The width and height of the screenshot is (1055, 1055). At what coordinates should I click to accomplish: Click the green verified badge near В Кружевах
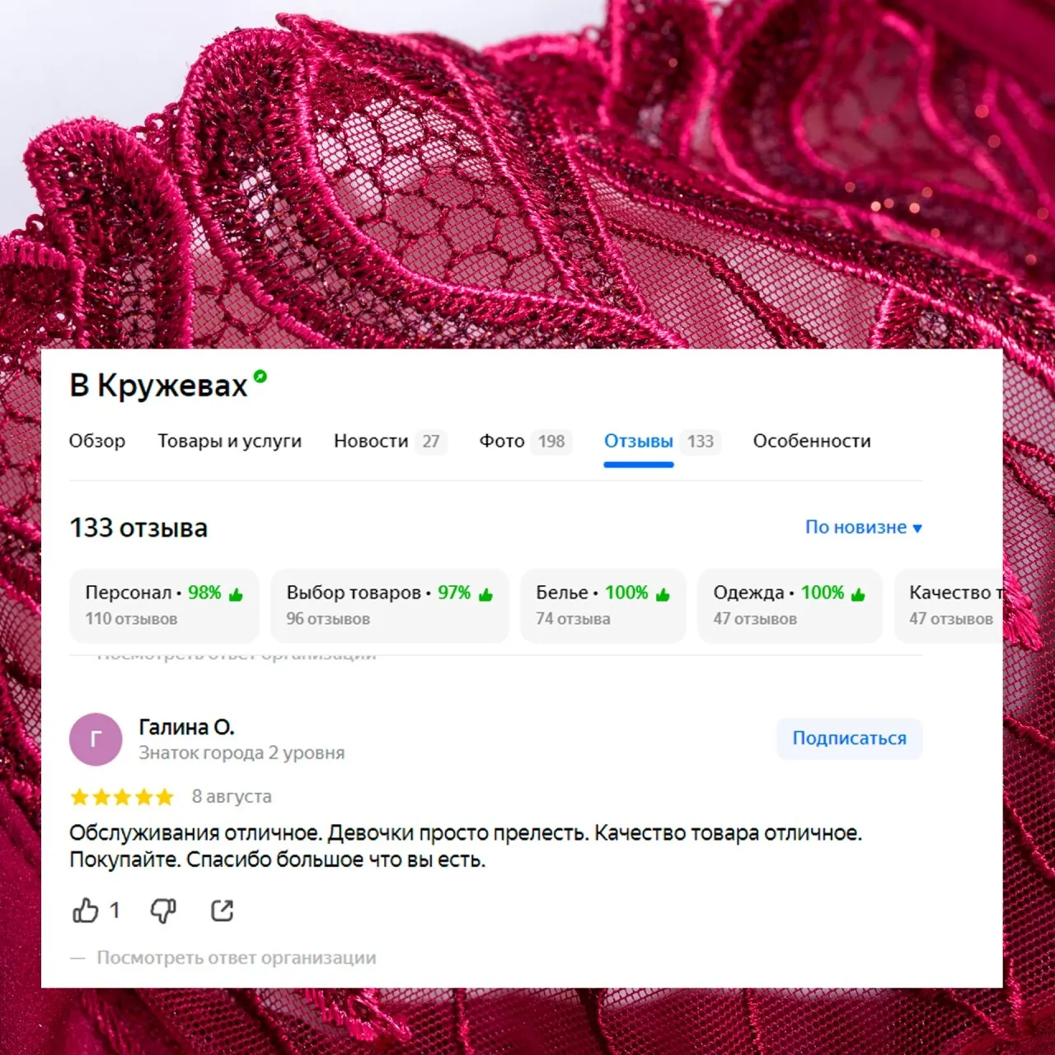260,377
